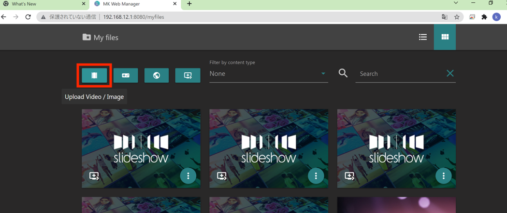Click the translate page icon
This screenshot has width=507, height=213.
point(445,17)
